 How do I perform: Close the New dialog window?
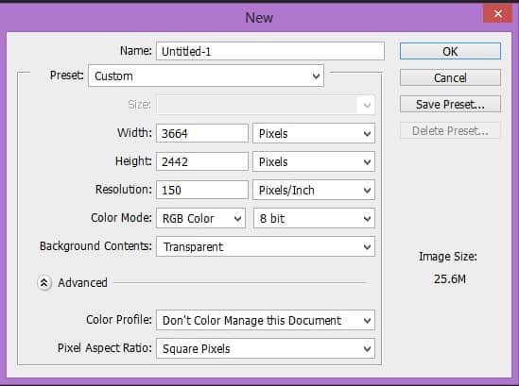click(497, 13)
